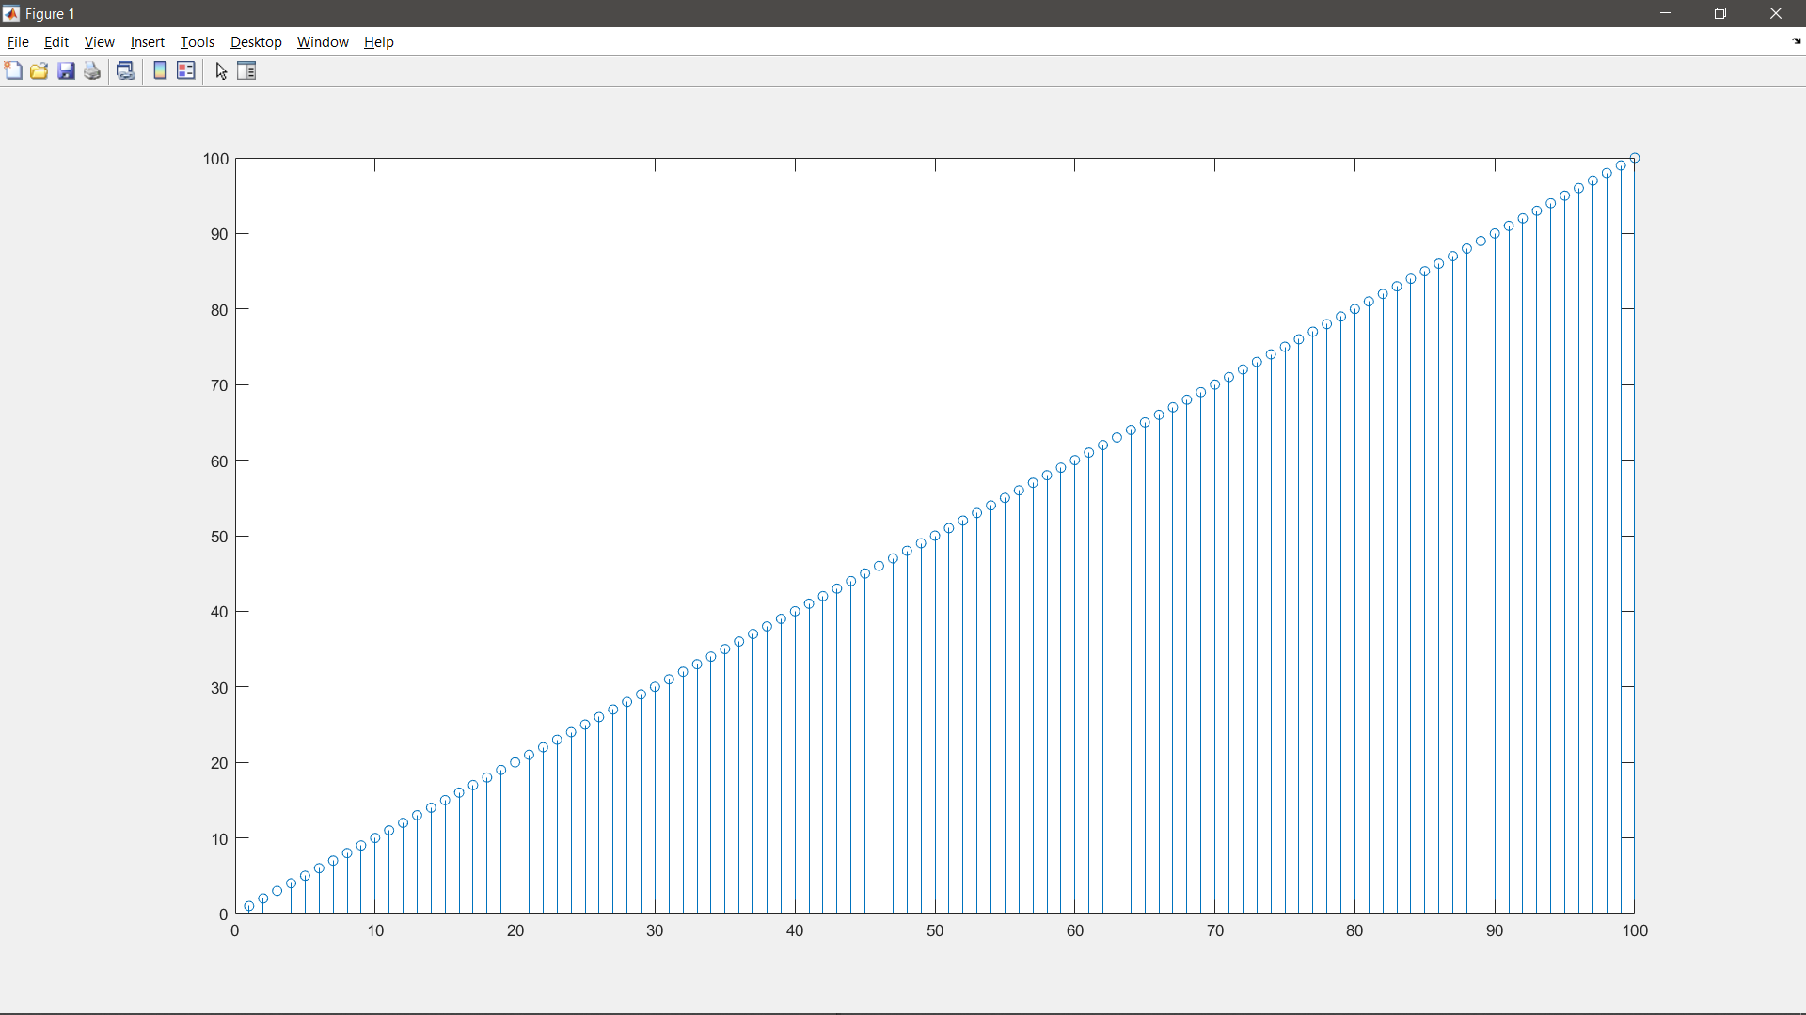Screen dimensions: 1806x1015
Task: Enable linked plot mode
Action: click(126, 70)
